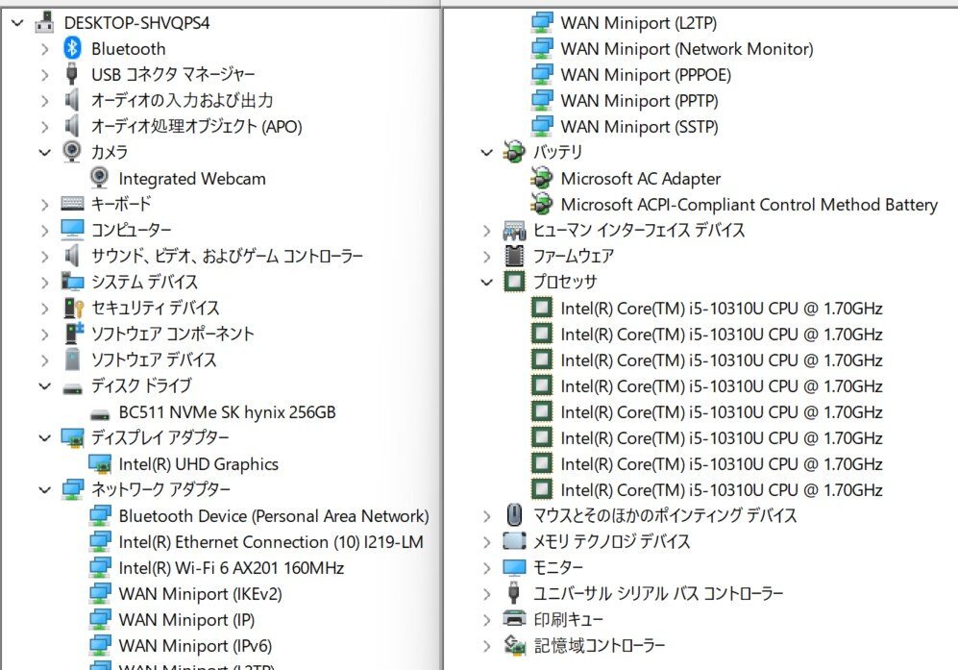Select the WAN Miniport (IP) label
Viewport: 958px width, 670px height.
(x=187, y=620)
